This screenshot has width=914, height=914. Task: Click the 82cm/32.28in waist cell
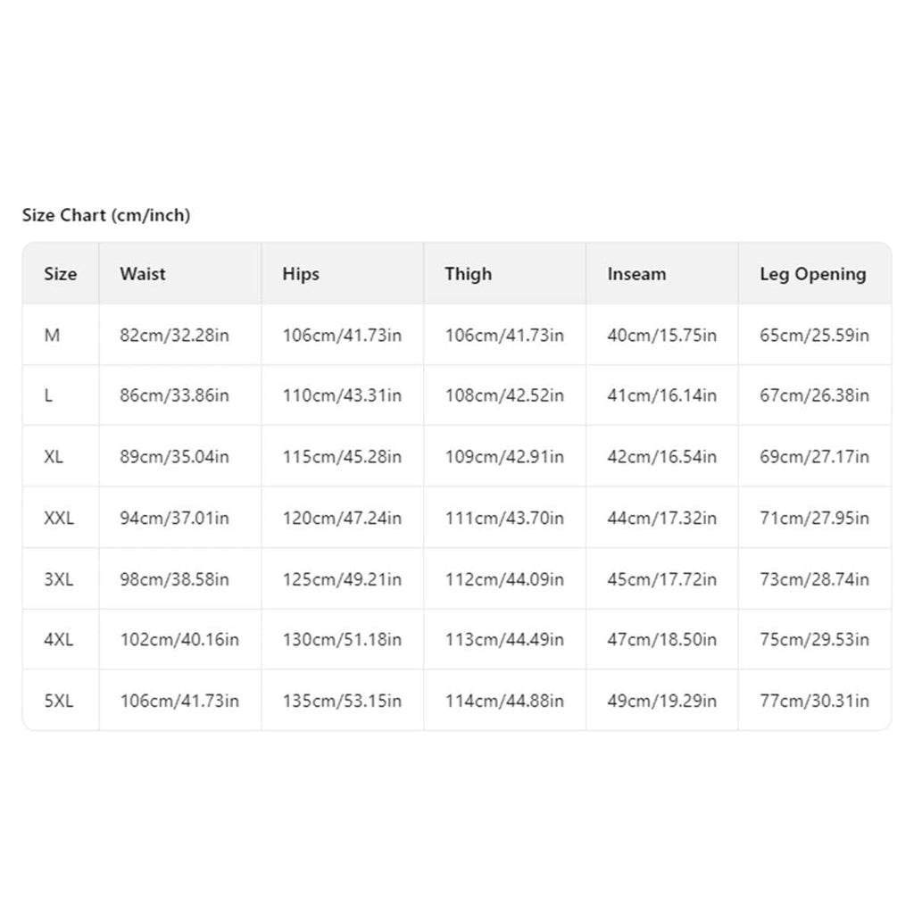(174, 336)
